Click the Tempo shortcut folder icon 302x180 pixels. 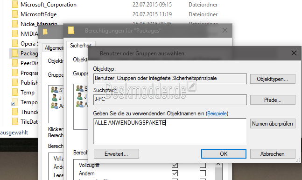pos(15,102)
